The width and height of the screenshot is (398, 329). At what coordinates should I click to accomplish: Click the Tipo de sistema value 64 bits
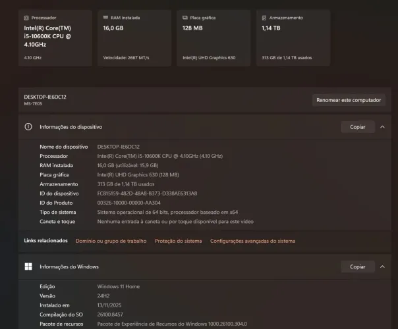[x=167, y=212]
